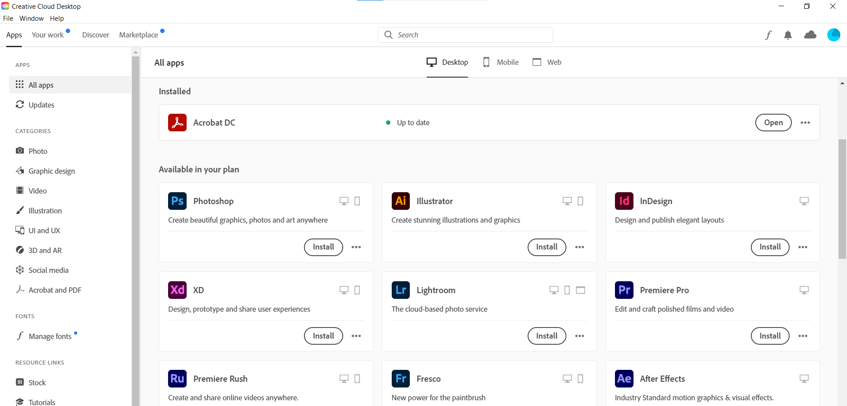Open fonts via the f icon in header

(768, 35)
